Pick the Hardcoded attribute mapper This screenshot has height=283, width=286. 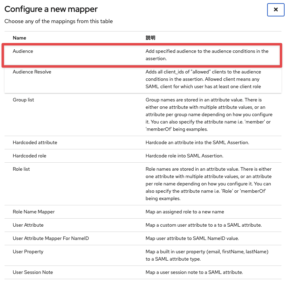[35, 142]
